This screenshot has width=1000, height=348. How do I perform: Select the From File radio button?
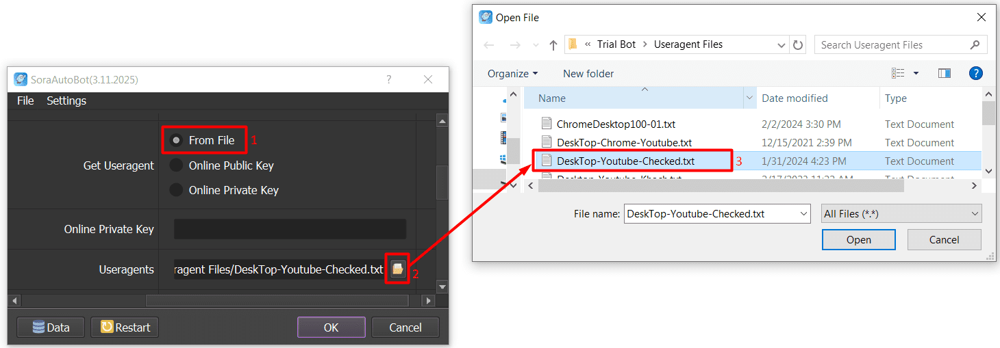[177, 140]
